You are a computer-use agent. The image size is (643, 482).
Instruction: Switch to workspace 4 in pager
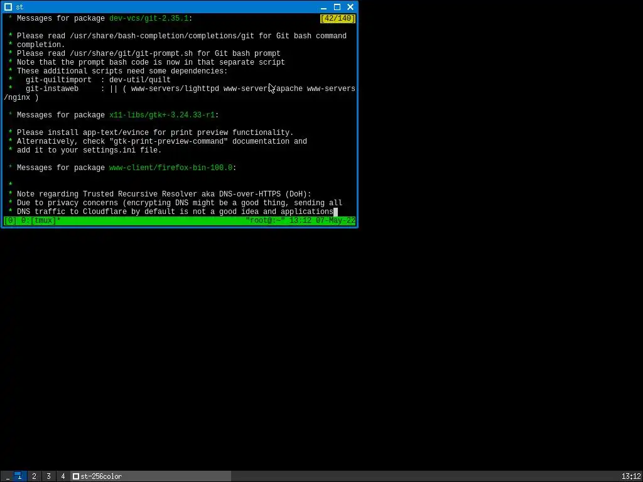tap(63, 476)
